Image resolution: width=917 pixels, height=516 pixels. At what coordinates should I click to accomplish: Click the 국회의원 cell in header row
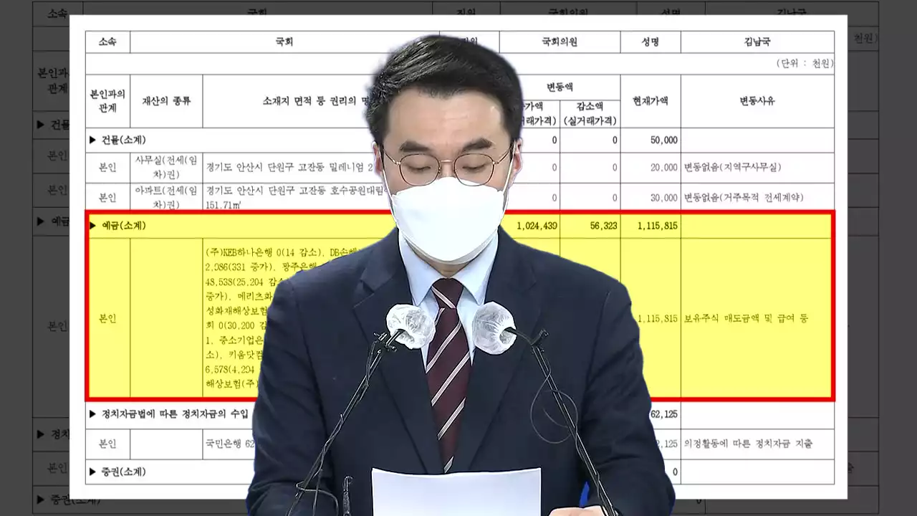pos(560,42)
